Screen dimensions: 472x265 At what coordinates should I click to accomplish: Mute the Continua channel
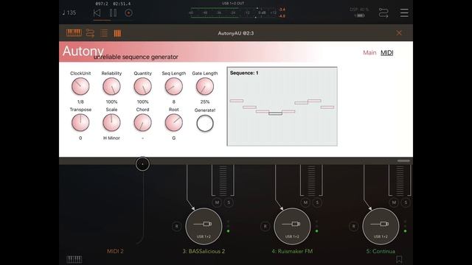click(394, 202)
